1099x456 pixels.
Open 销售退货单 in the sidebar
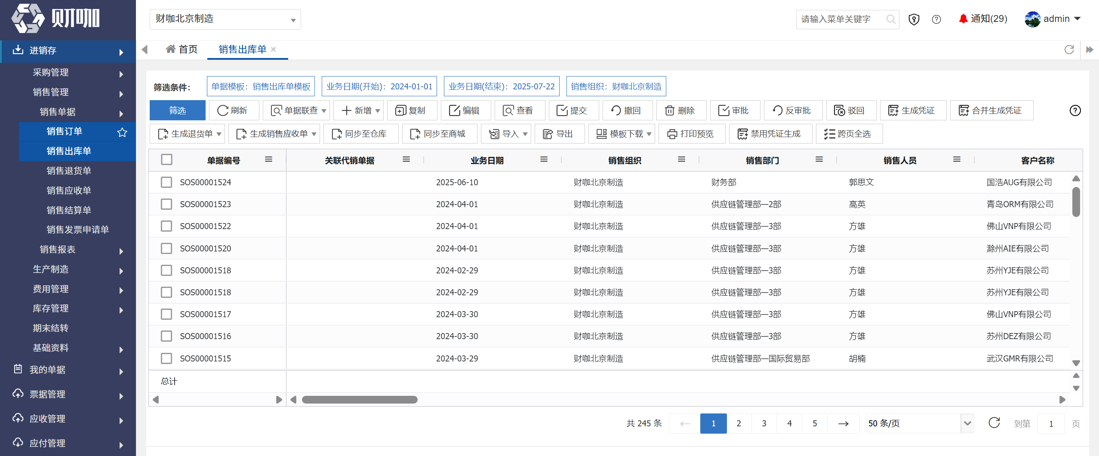(69, 171)
